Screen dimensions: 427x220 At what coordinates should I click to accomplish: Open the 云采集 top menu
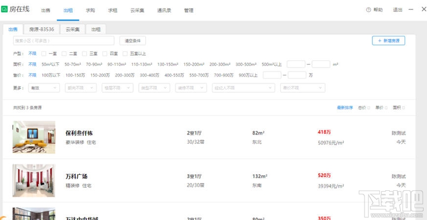137,11
